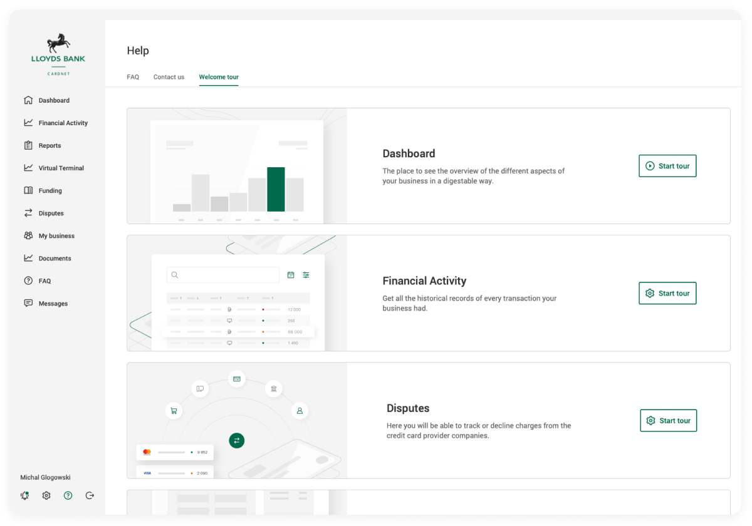Viewport: 752px width, 526px height.
Task: Open the calendar date picker in Financial Activity preview
Action: (x=290, y=275)
